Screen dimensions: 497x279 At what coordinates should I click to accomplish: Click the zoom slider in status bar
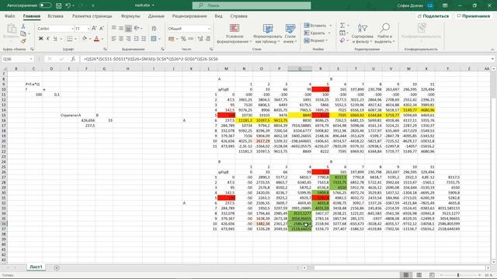[458, 275]
